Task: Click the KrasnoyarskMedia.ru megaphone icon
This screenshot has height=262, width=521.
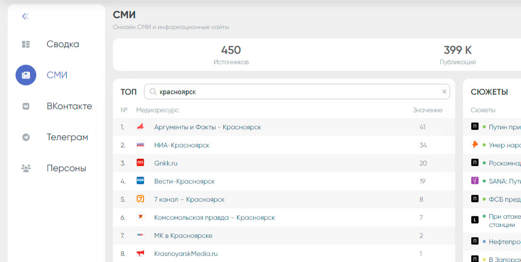Action: (x=140, y=253)
